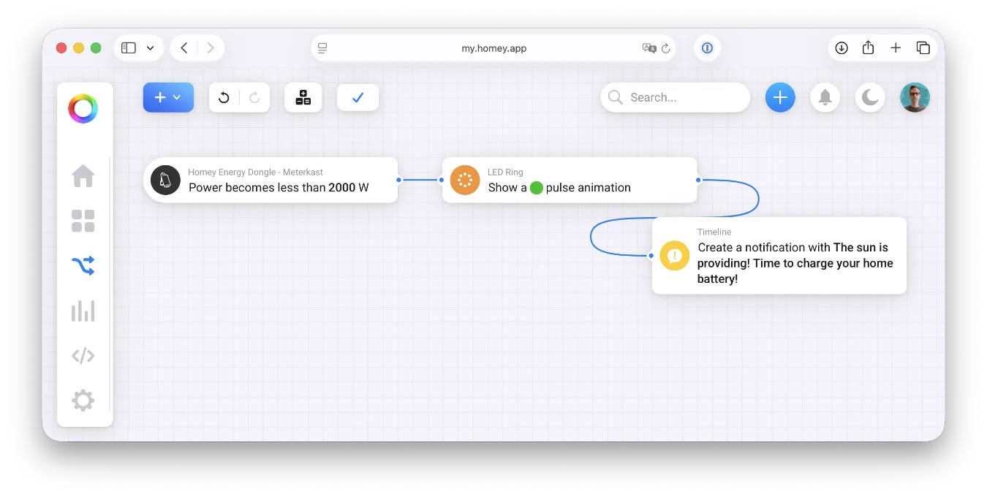Image resolution: width=987 pixels, height=497 pixels.
Task: Undo the last flow change
Action: (224, 98)
